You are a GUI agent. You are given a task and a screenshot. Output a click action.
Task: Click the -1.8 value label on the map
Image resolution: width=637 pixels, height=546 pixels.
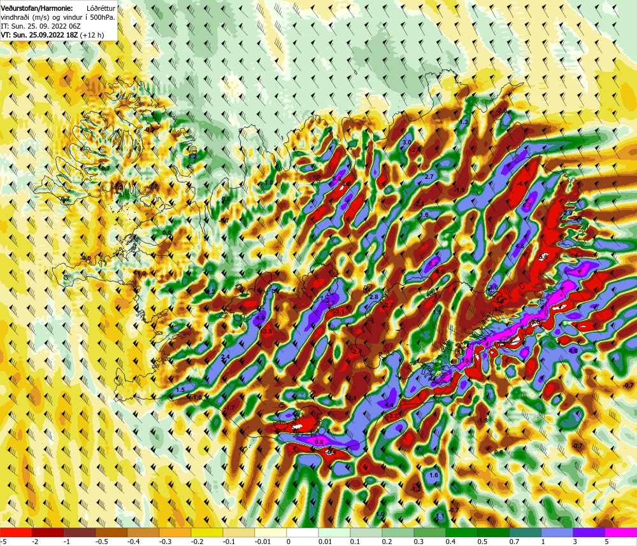pos(482,420)
